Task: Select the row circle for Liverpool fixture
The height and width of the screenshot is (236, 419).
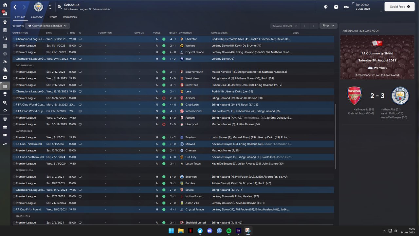Action: point(14,124)
